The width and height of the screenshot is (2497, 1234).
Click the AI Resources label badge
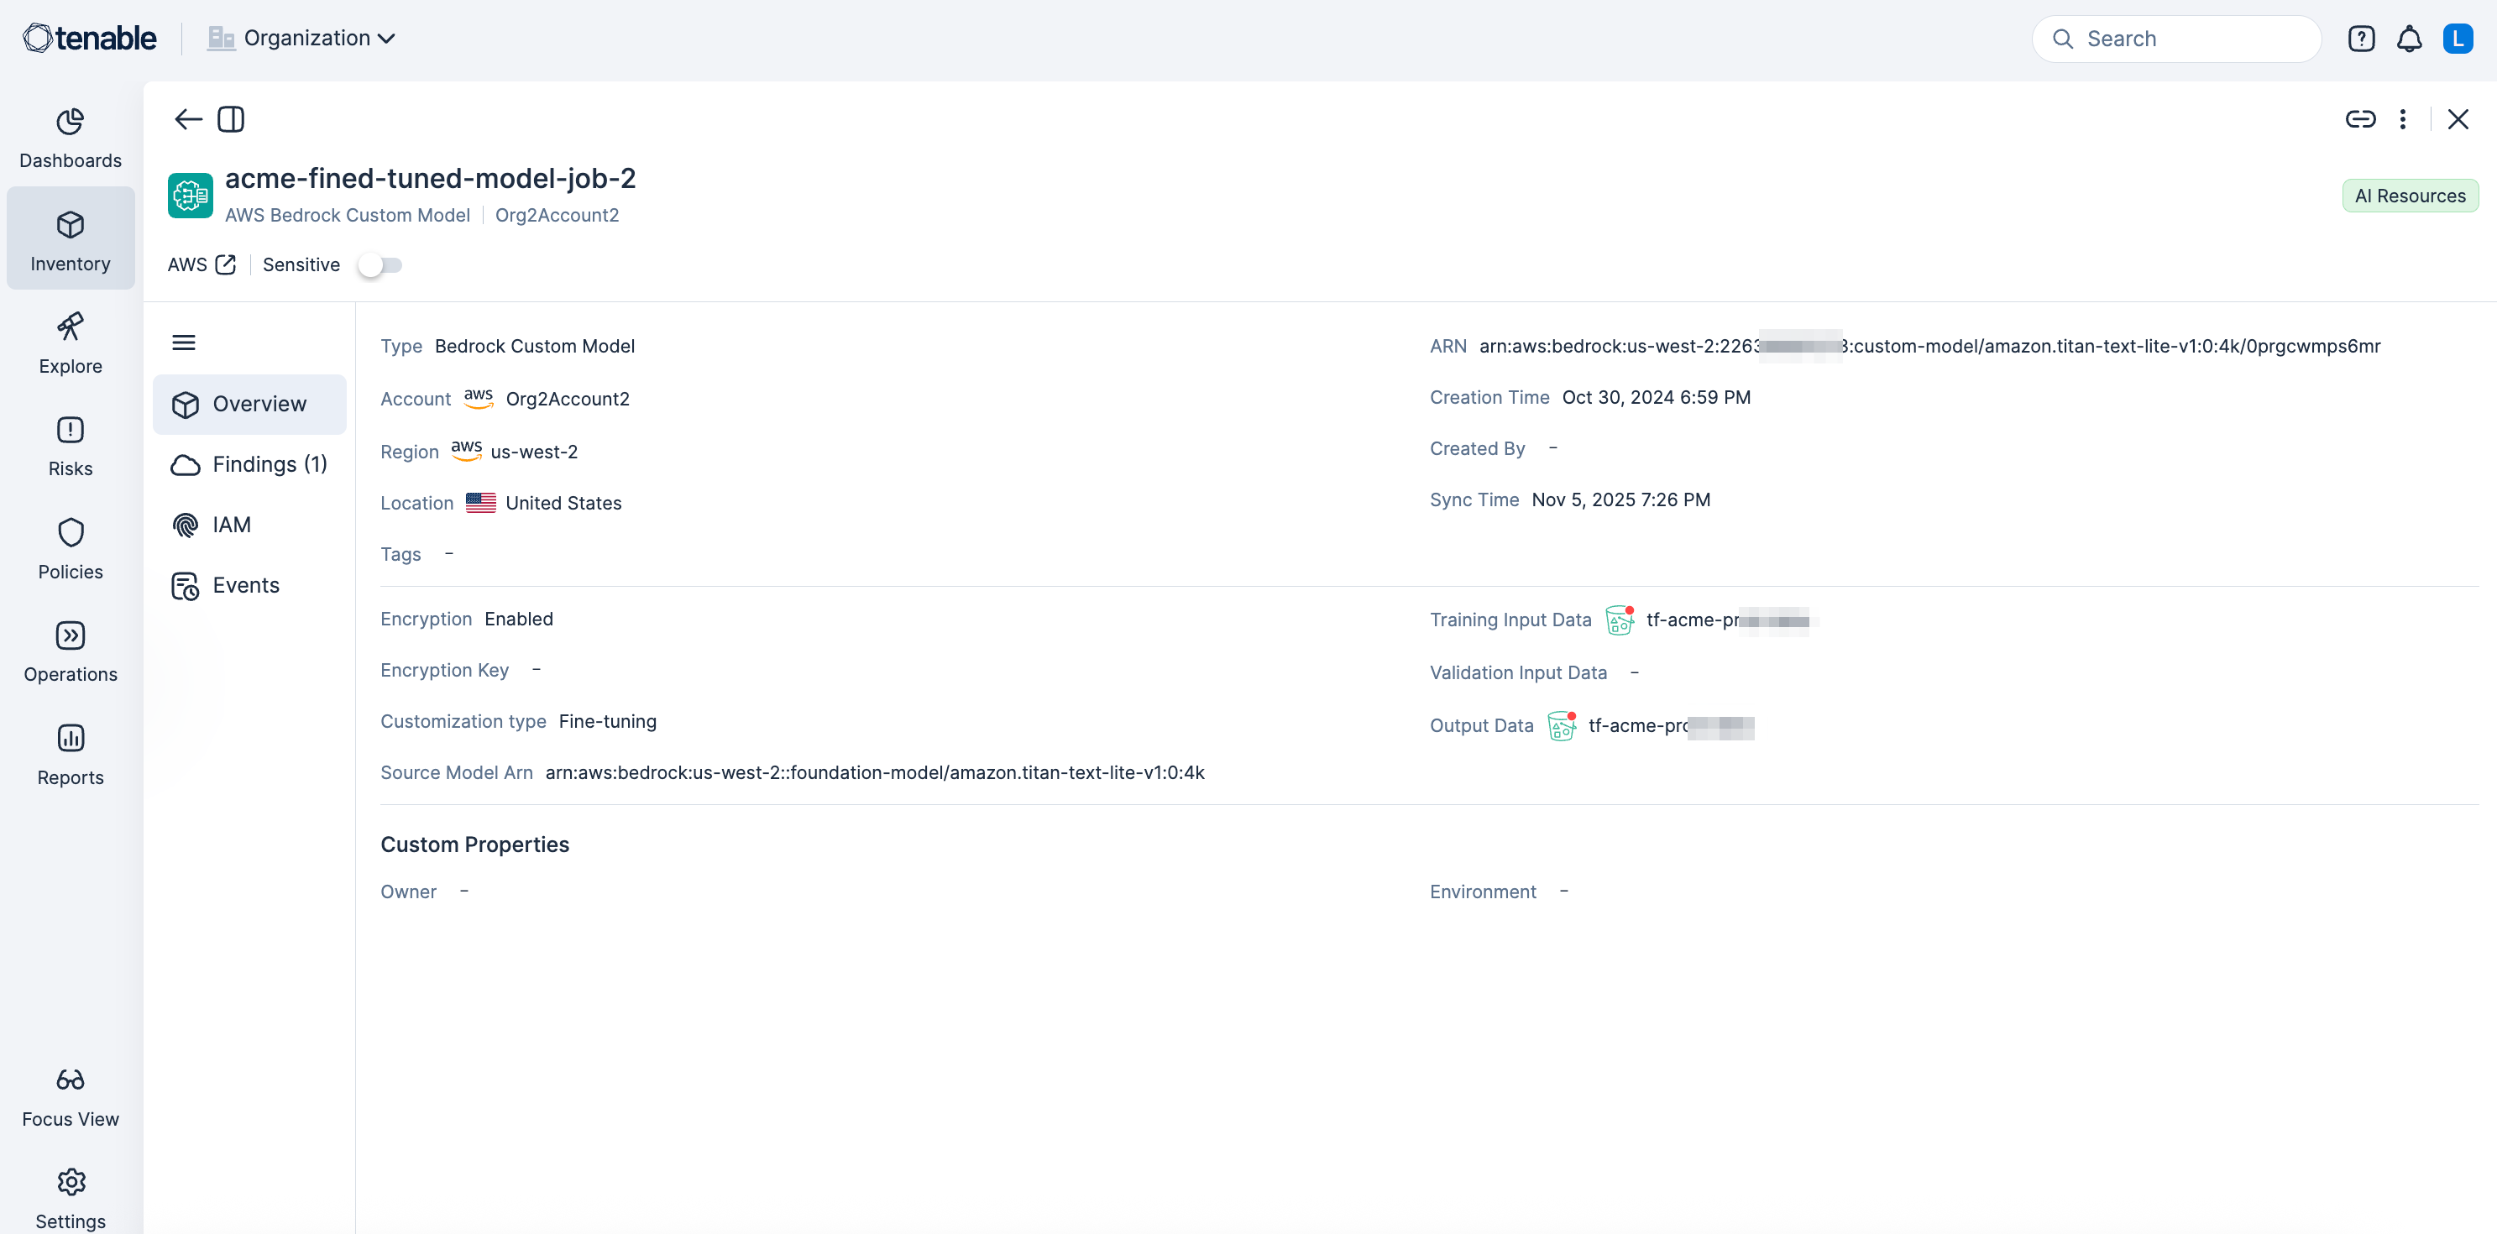pos(2410,196)
